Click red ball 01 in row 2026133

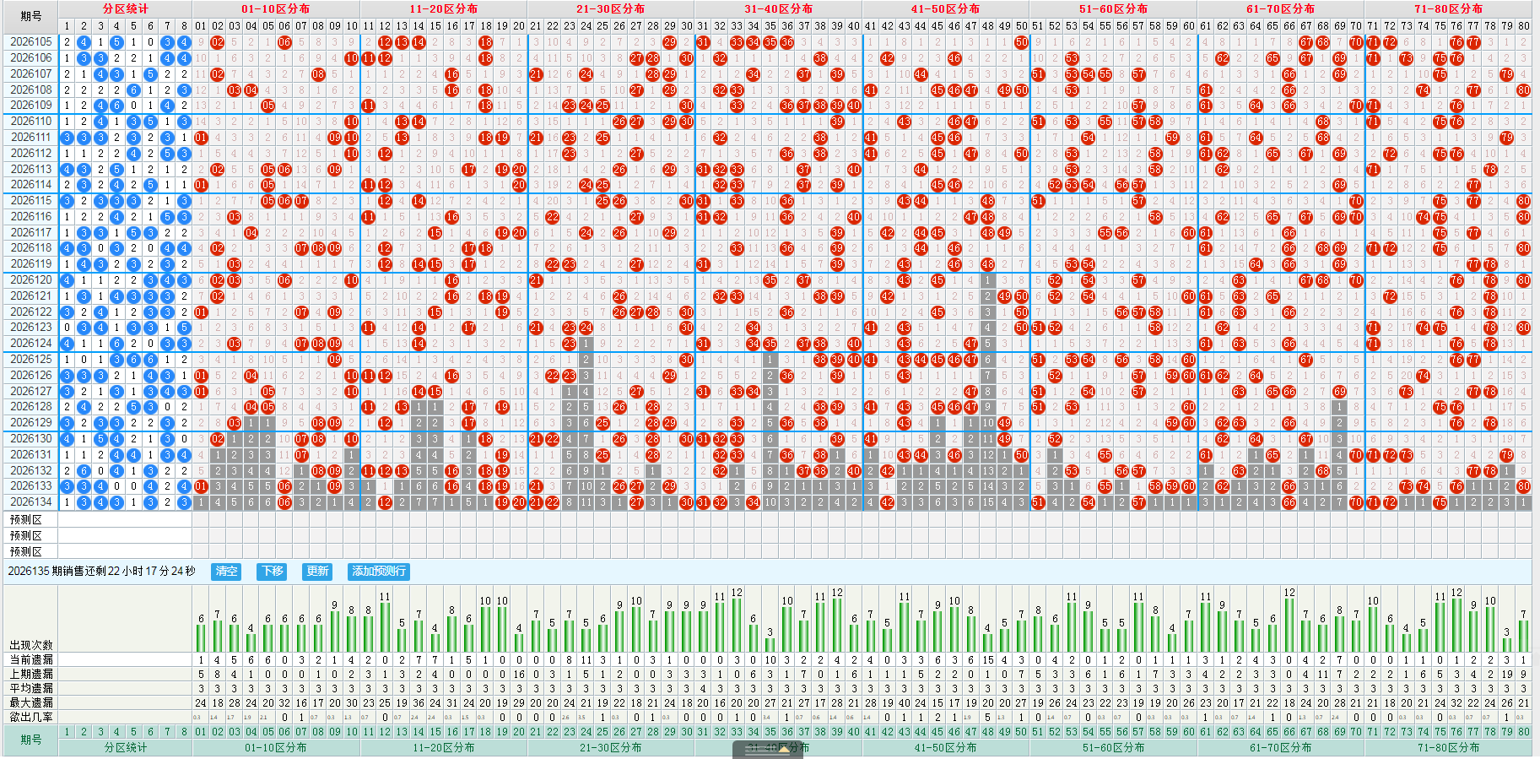click(201, 486)
